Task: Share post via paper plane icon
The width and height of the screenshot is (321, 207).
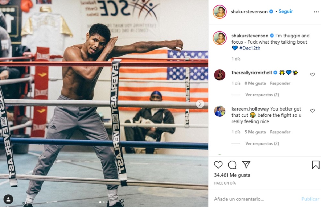Action: [246, 165]
